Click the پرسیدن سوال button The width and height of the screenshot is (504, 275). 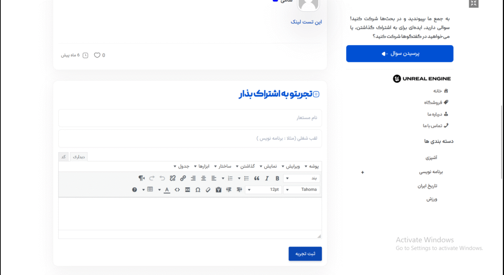(399, 54)
